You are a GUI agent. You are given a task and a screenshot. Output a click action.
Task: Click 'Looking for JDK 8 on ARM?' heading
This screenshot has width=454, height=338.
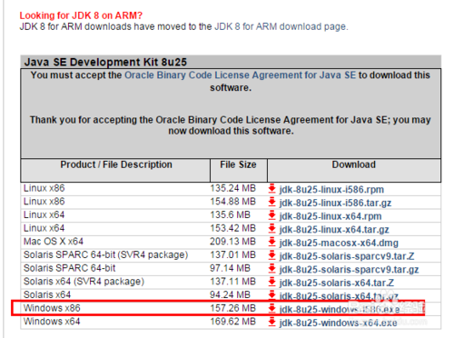click(81, 15)
